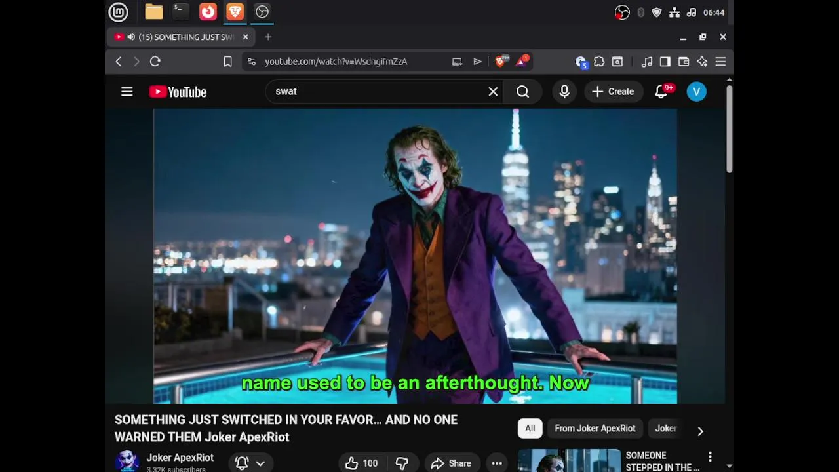Open options for SOMEONE STEPPED video
Viewport: 839px width, 472px height.
coord(710,457)
